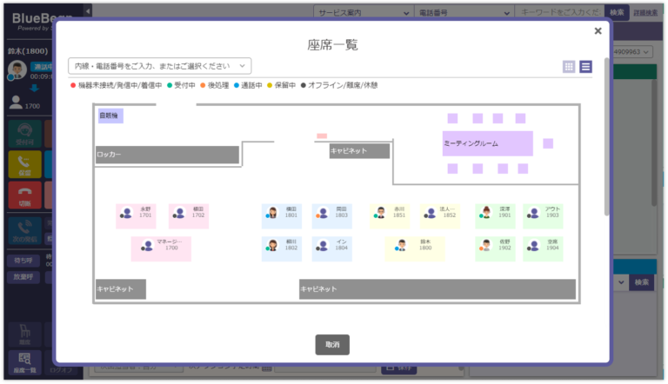The height and width of the screenshot is (384, 668).
Task: Click the 取消 cancel button
Action: pos(332,345)
